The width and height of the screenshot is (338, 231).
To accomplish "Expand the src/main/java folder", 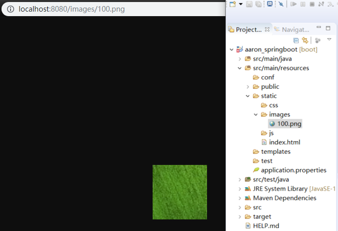I will (x=240, y=59).
